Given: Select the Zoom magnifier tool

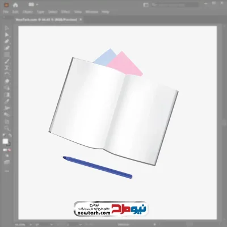Looking at the screenshot, I should [7, 128].
